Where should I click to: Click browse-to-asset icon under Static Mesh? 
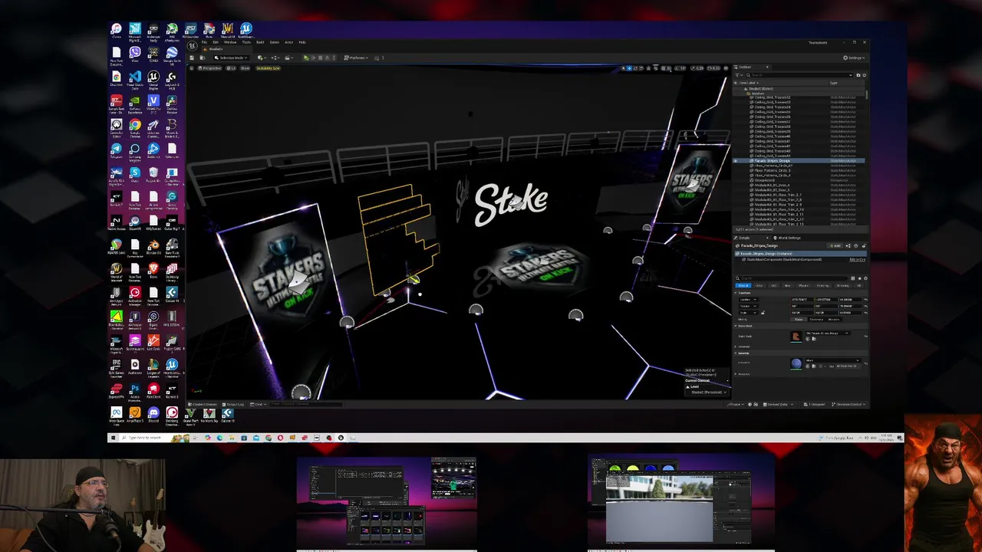click(814, 339)
